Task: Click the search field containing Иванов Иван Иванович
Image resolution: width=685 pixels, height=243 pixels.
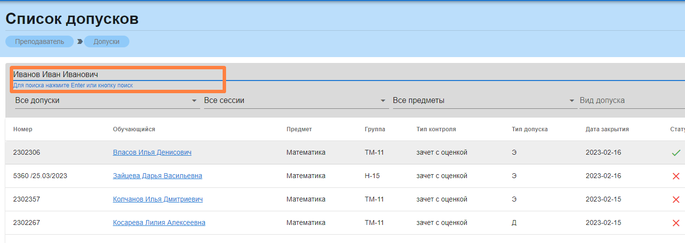Action: click(117, 75)
